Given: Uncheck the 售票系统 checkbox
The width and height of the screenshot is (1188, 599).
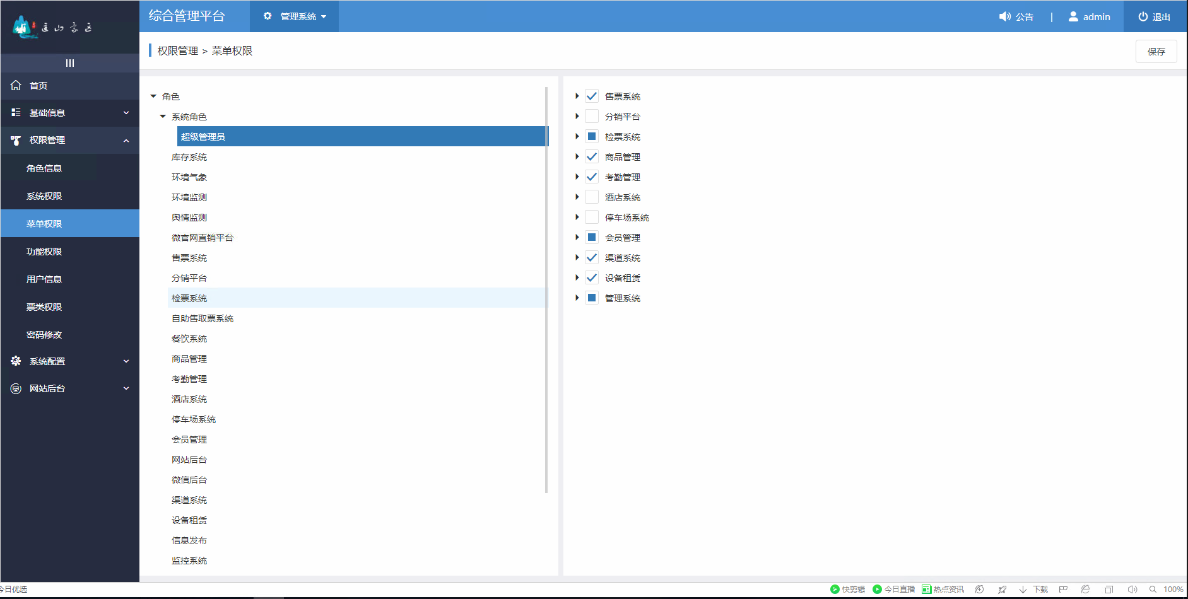Looking at the screenshot, I should point(592,96).
